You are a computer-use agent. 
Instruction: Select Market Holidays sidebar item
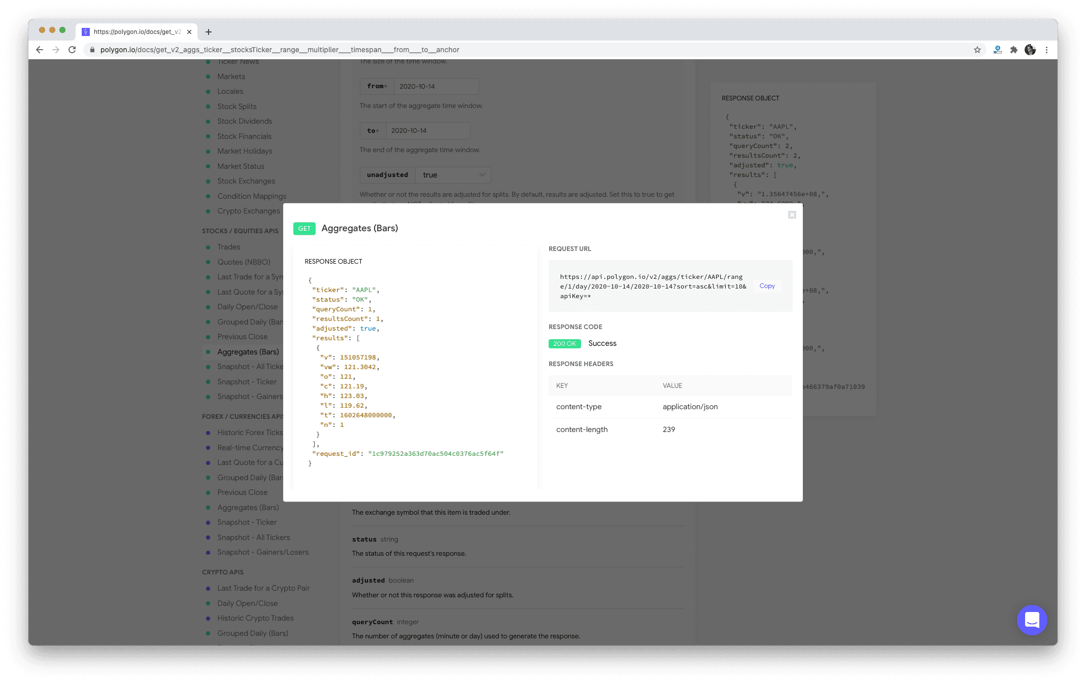click(245, 151)
